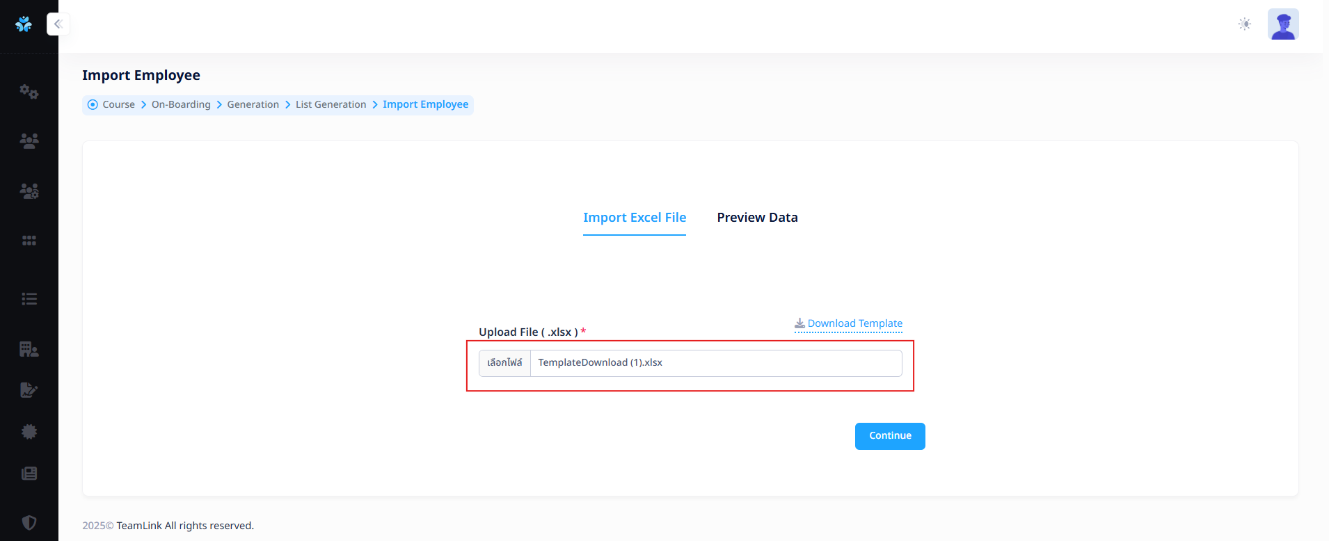The image size is (1329, 541).
Task: Go to List Generation breadcrumb
Action: point(331,104)
